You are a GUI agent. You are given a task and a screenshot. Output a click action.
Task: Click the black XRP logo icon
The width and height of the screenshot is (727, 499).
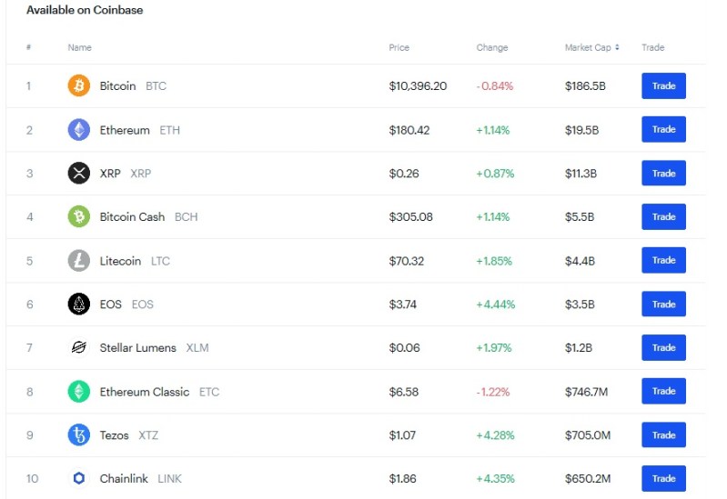(x=79, y=174)
